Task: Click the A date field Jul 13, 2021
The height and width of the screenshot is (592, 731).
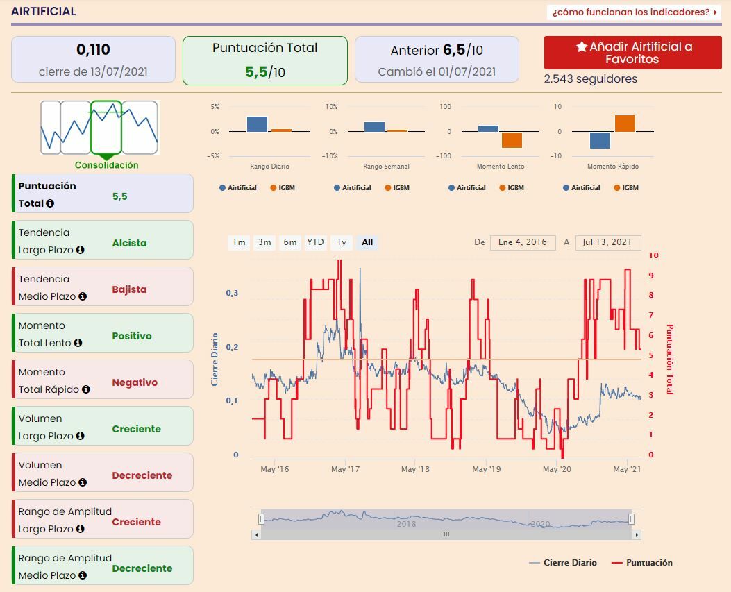Action: click(x=608, y=242)
